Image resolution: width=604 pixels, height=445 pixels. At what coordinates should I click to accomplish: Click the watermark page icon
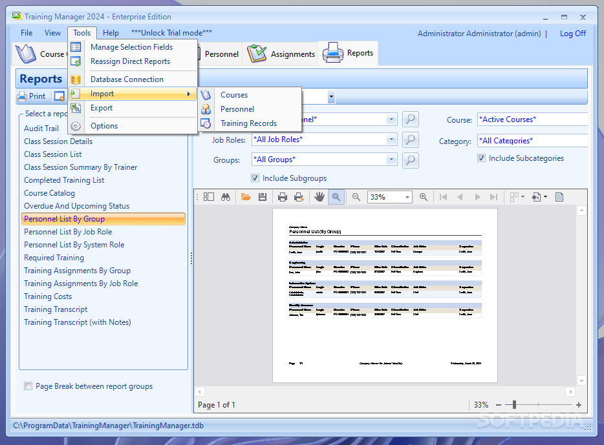[559, 197]
